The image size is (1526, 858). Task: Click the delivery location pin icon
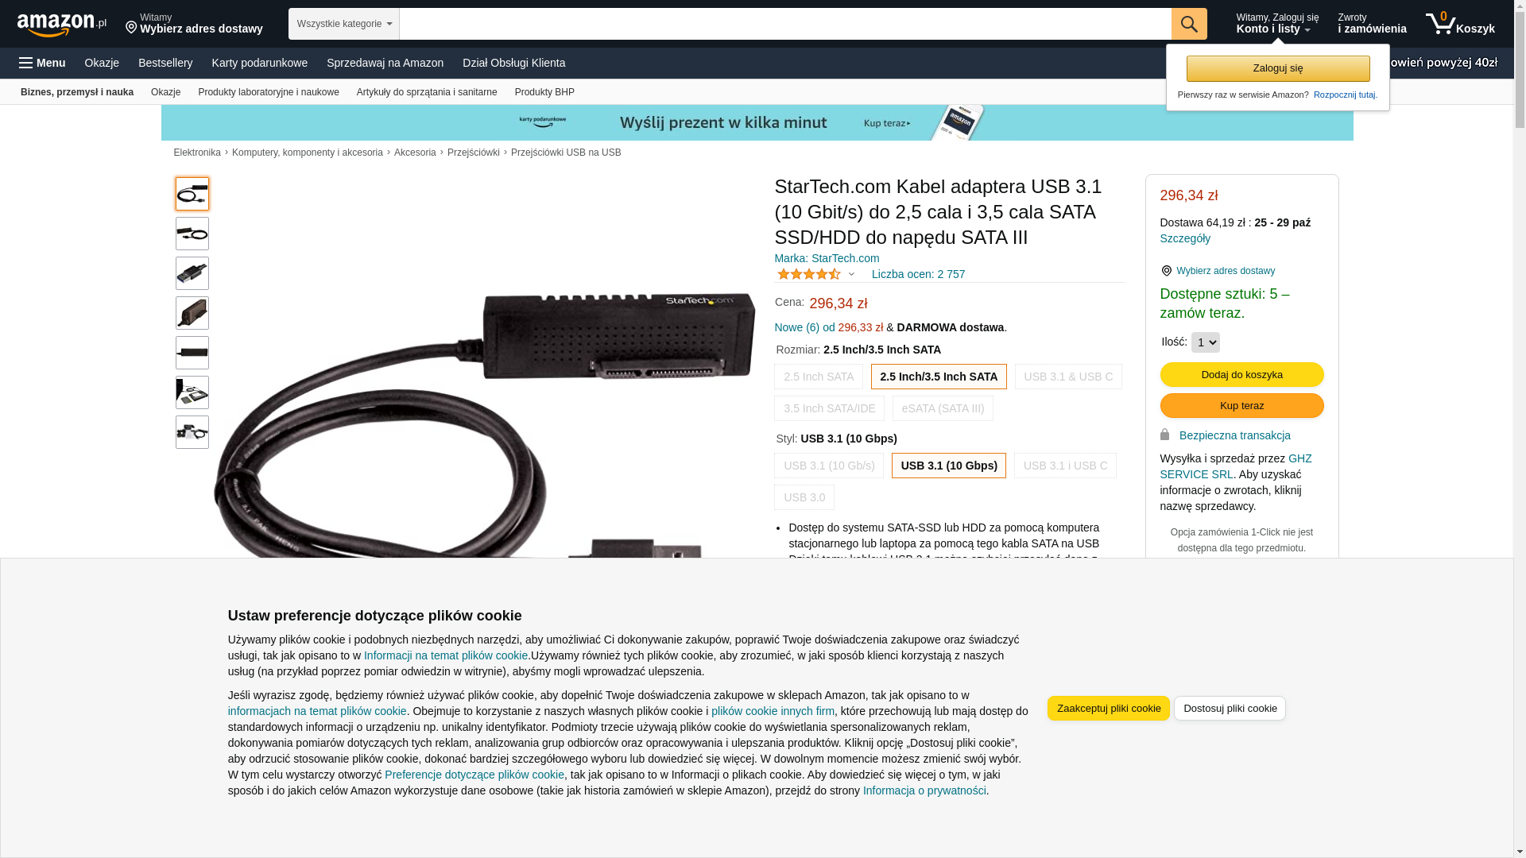click(x=131, y=29)
